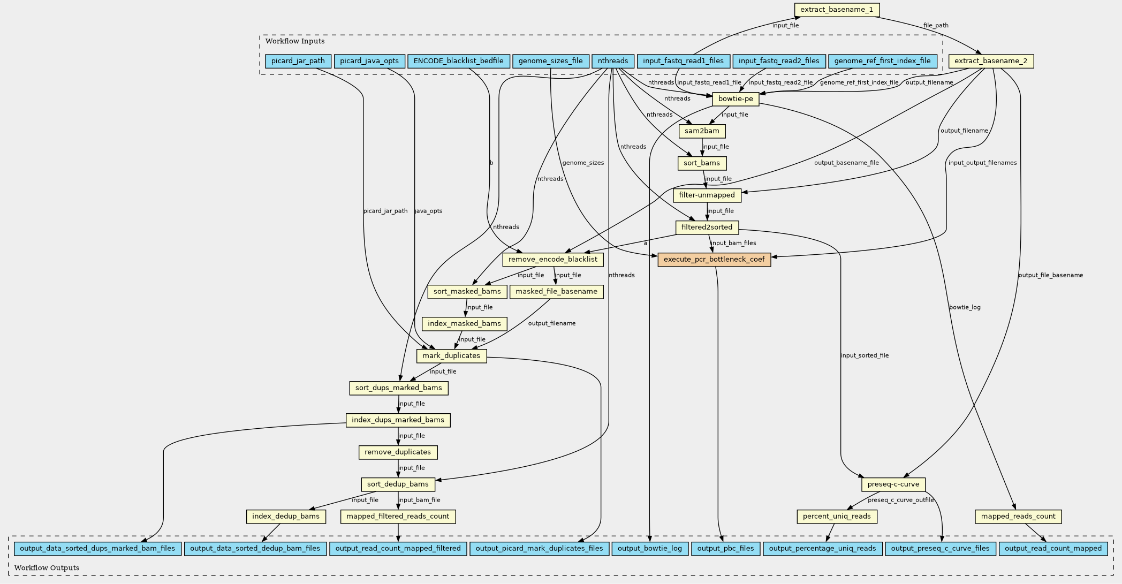The image size is (1122, 584).
Task: Click the remove_encode_blacklist node
Action: pos(552,260)
